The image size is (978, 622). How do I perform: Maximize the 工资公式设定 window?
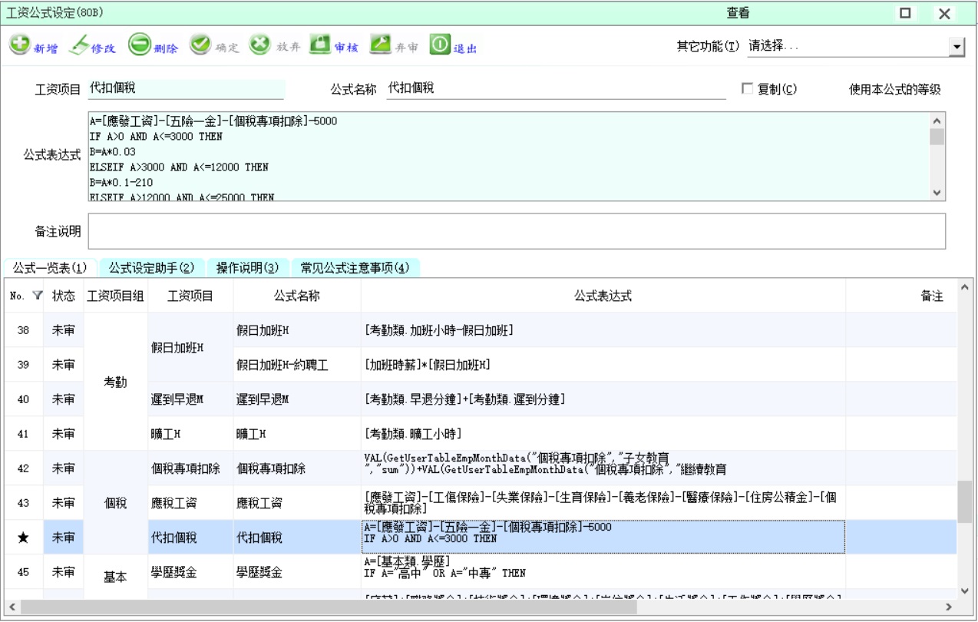click(x=906, y=13)
